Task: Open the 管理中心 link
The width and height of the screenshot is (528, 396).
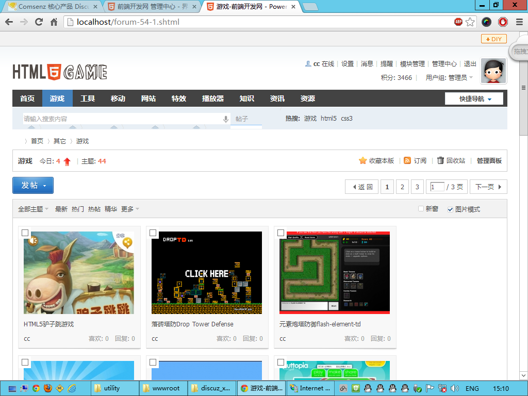Action: (x=444, y=63)
